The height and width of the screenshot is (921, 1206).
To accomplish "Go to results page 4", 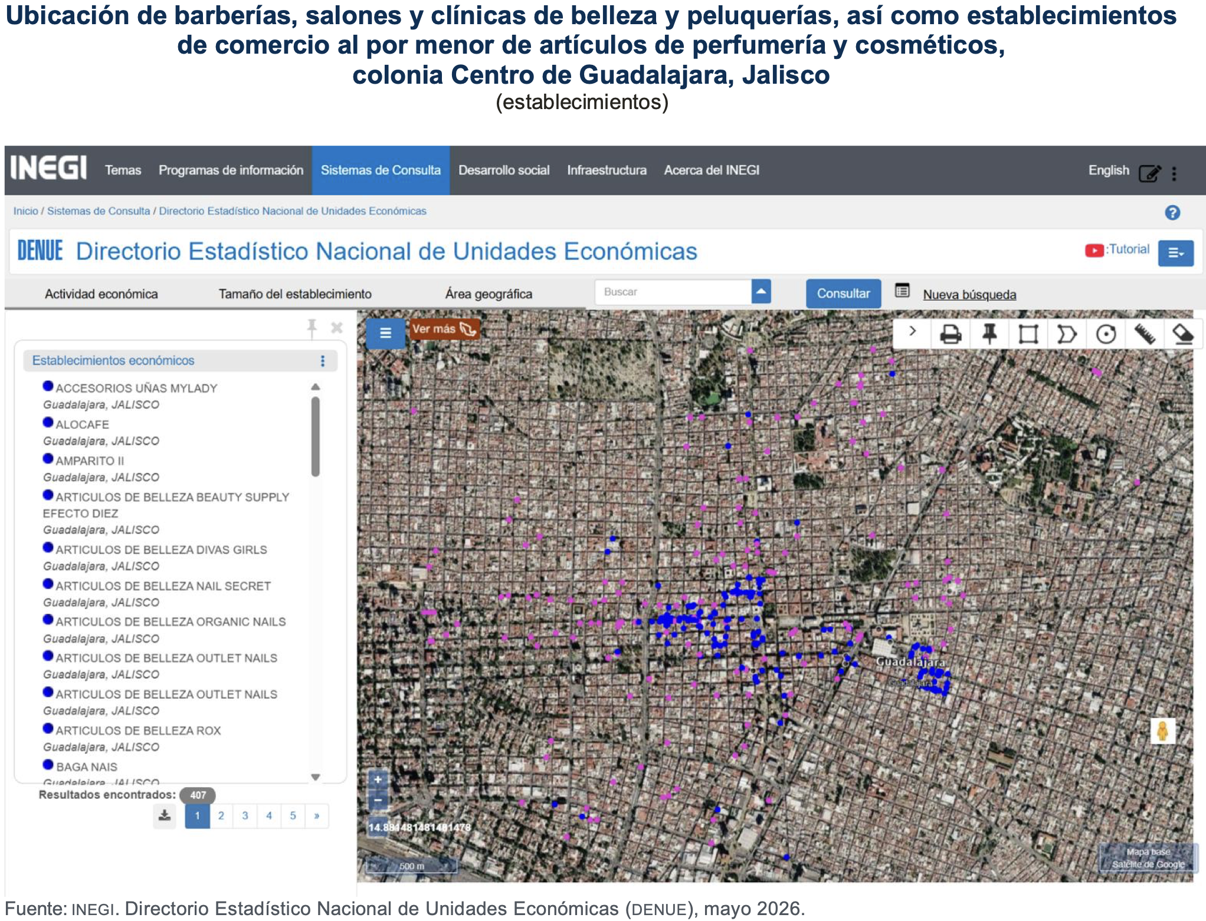I will [x=269, y=816].
